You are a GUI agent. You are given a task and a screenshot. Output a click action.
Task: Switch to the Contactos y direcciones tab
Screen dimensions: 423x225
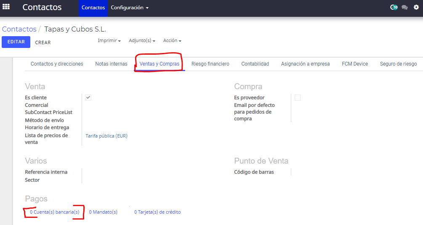tap(57, 64)
